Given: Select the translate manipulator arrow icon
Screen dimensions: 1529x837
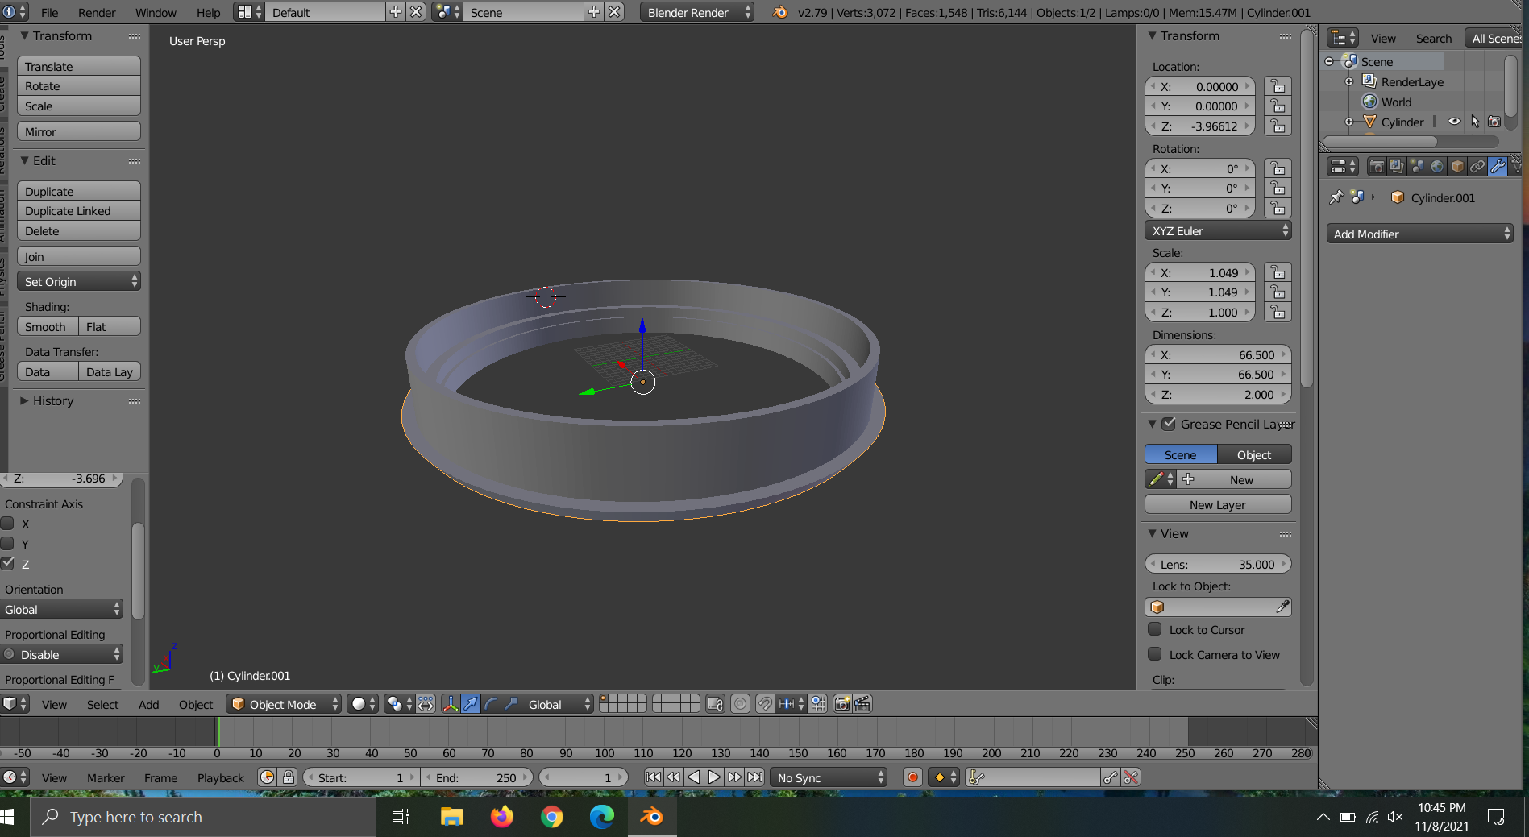Looking at the screenshot, I should (x=471, y=704).
